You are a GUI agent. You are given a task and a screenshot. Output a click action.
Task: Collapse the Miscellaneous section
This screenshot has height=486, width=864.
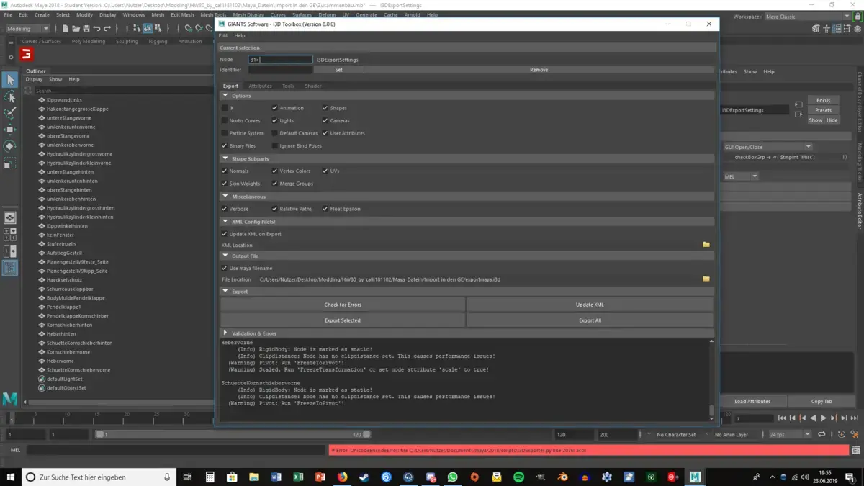coord(225,196)
